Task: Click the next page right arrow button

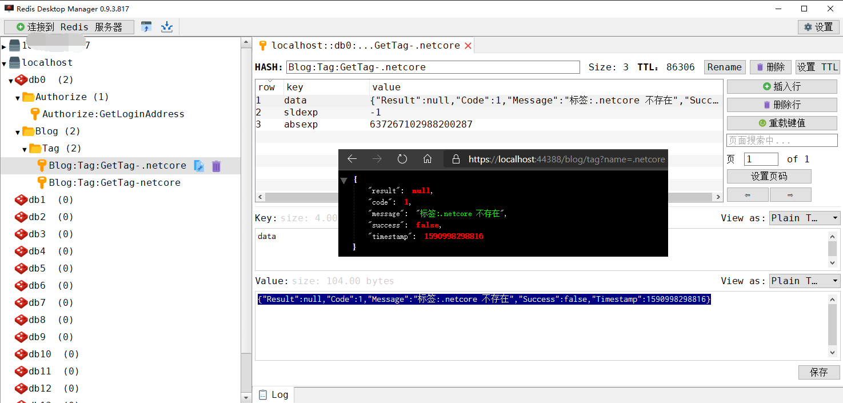Action: 790,195
